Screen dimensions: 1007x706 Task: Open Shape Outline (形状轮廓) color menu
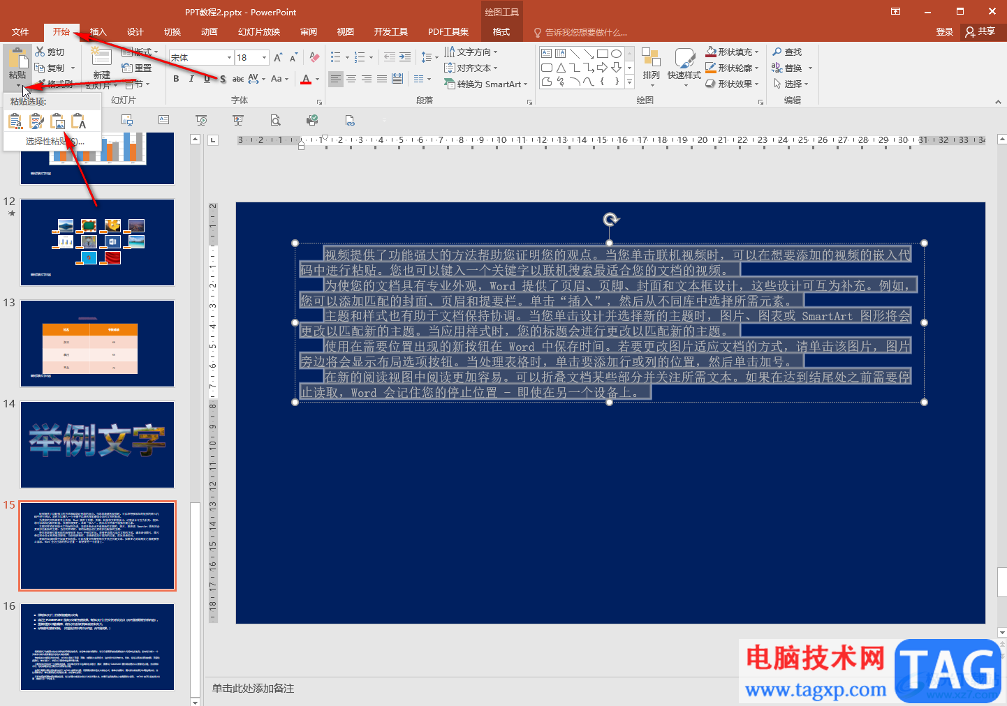[732, 68]
